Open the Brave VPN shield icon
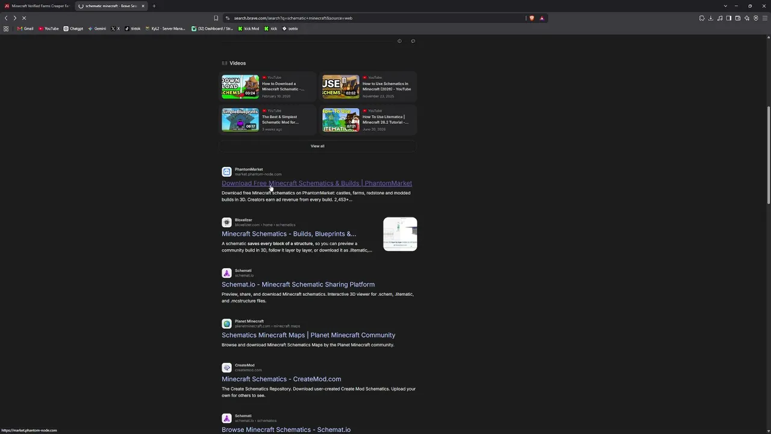 pyautogui.click(x=756, y=18)
